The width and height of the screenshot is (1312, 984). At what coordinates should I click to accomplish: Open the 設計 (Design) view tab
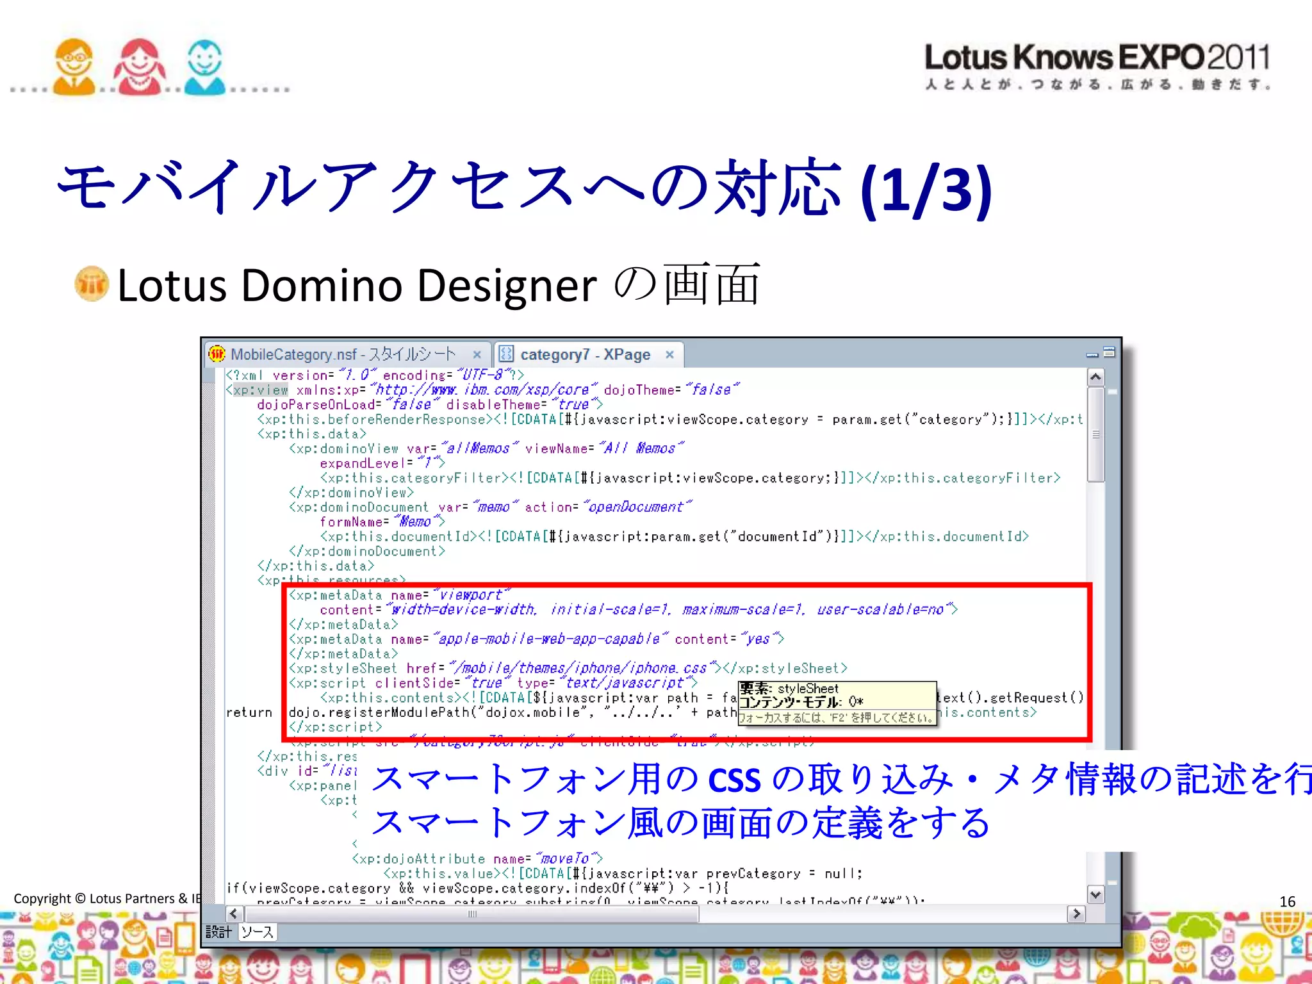tap(218, 932)
